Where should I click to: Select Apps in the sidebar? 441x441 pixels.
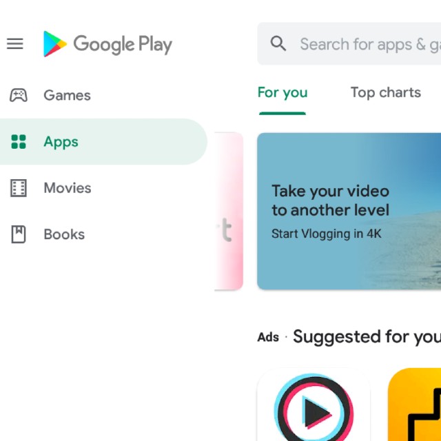103,141
